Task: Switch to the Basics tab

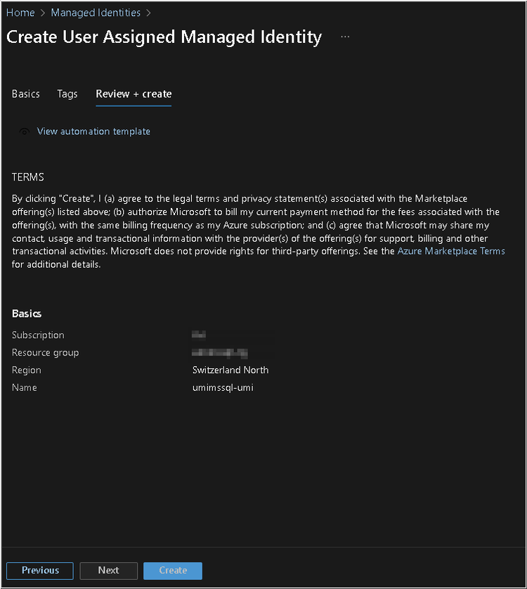Action: 25,94
